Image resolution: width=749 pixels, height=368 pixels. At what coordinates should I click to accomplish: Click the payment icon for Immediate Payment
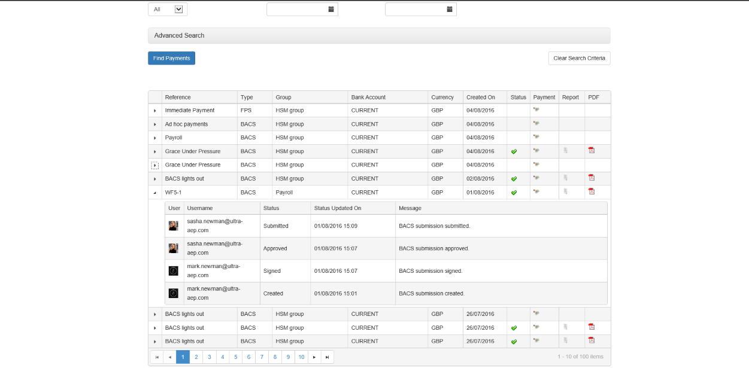click(536, 110)
